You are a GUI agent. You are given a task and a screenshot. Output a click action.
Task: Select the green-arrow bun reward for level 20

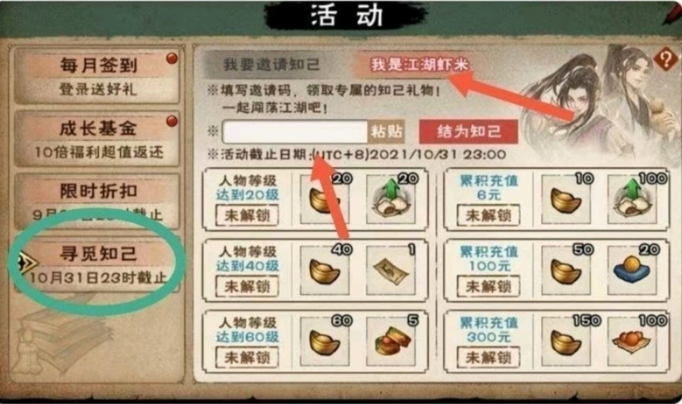(391, 199)
